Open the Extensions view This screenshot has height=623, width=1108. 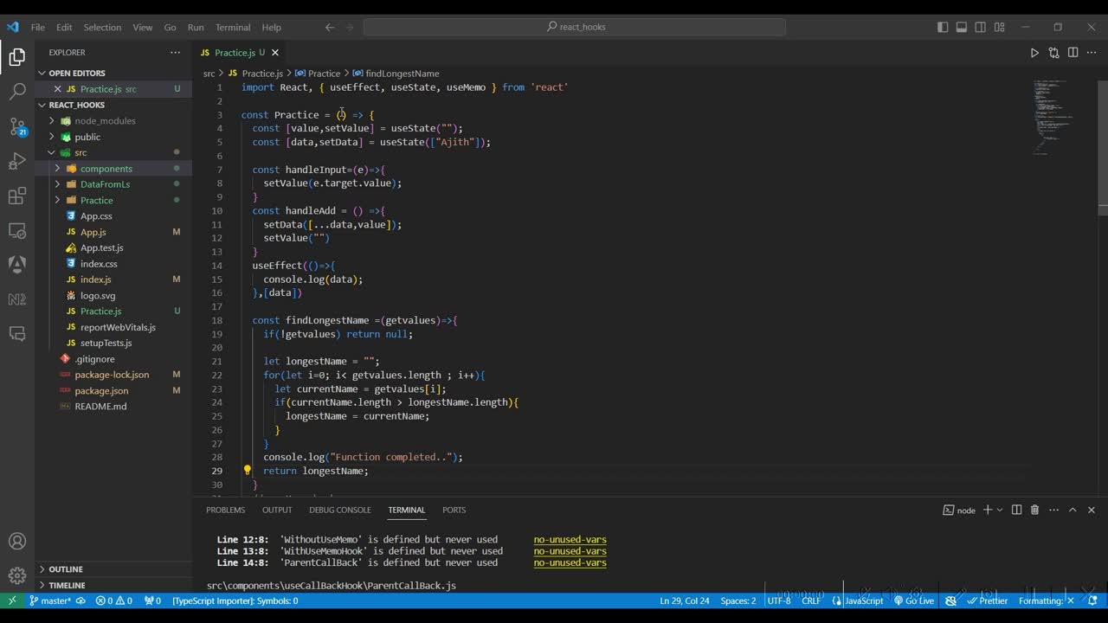pyautogui.click(x=17, y=196)
